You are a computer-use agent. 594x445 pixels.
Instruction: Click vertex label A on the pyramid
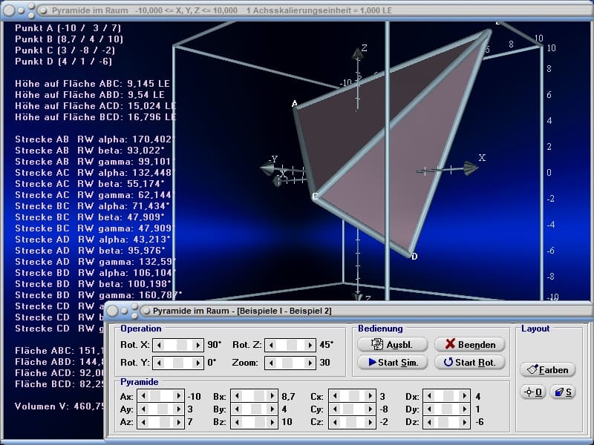click(294, 103)
